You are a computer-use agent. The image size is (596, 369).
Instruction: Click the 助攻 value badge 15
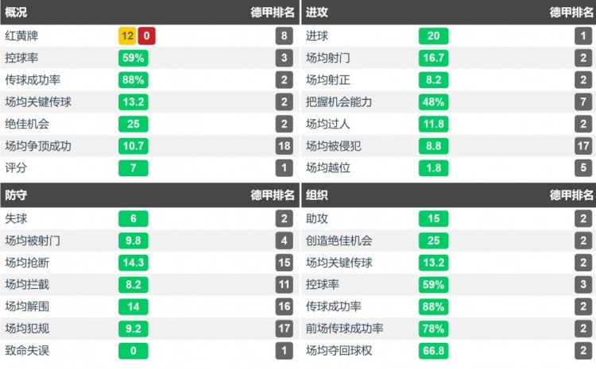[433, 218]
